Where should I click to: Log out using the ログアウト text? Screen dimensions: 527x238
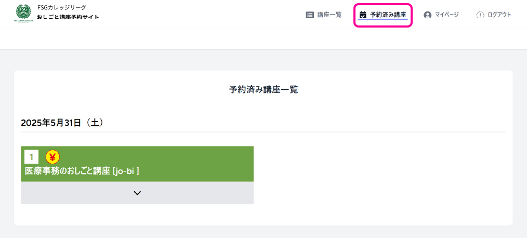(x=499, y=15)
